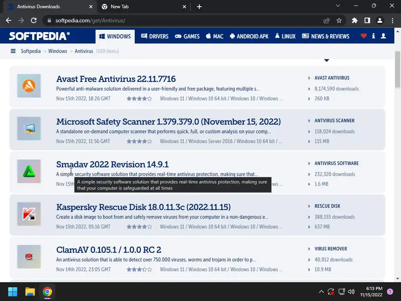Open the ANDROID APK section
This screenshot has width=401, height=301.
point(249,36)
